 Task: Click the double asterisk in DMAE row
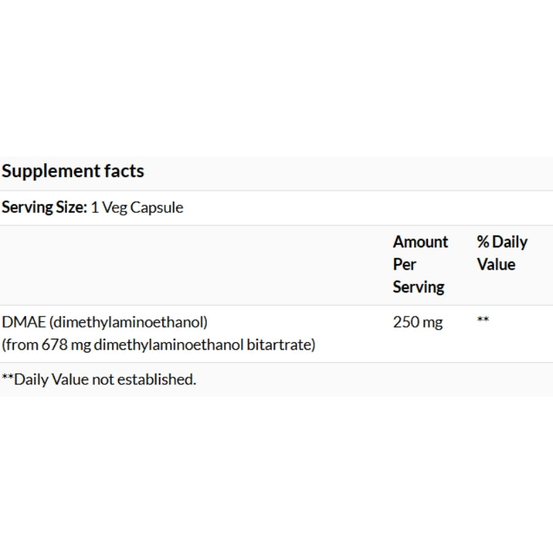click(482, 319)
